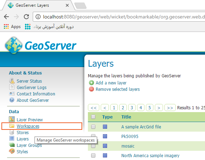Image resolution: width=205 pixels, height=160 pixels.
Task: Jump to first page with << button
Action: [x=94, y=107]
